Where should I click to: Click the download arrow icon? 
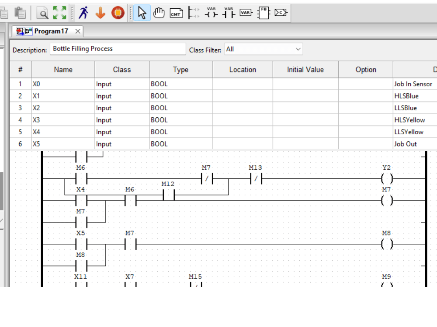click(x=100, y=13)
